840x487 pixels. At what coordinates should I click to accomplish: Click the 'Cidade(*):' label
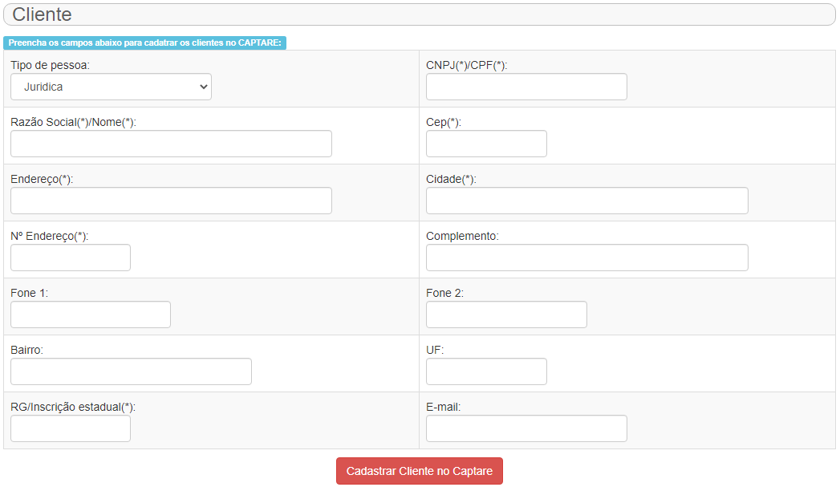tap(451, 180)
